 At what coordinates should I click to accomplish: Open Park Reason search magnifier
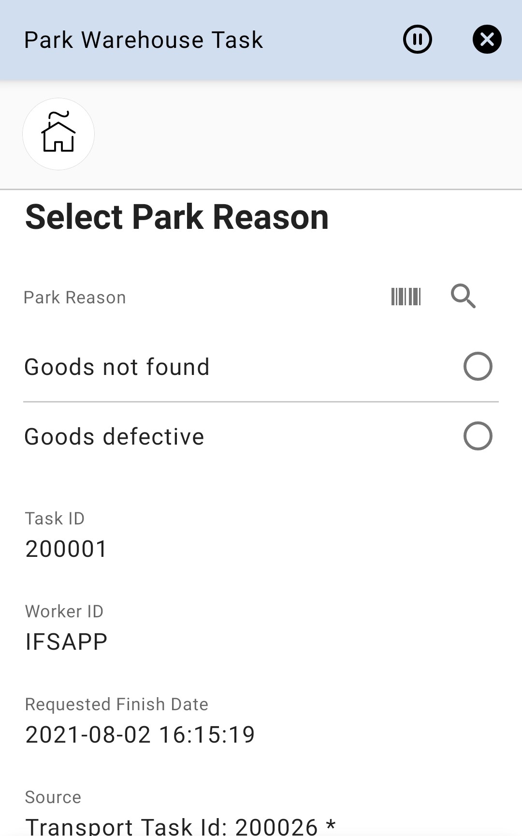pyautogui.click(x=463, y=296)
